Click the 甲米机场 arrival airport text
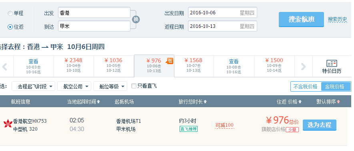This screenshot has width=354, height=151. pos(126,129)
